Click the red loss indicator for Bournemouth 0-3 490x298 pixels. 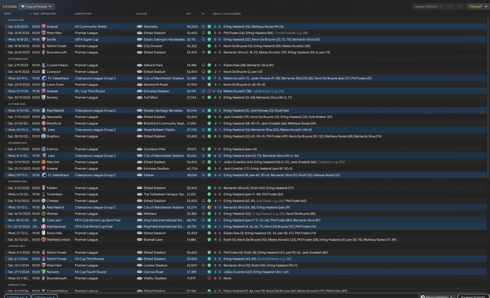point(209,278)
